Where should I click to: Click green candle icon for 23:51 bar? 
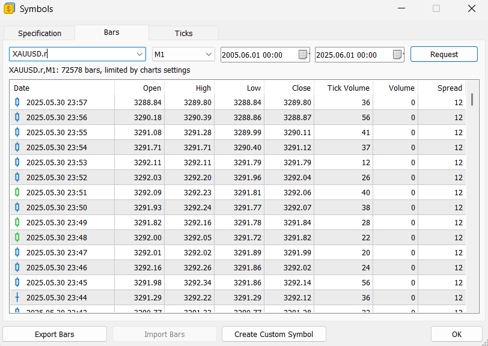click(x=17, y=192)
